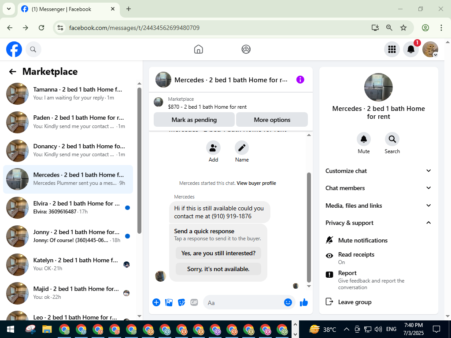Reload the Messenger page
451x338 pixels.
41,28
